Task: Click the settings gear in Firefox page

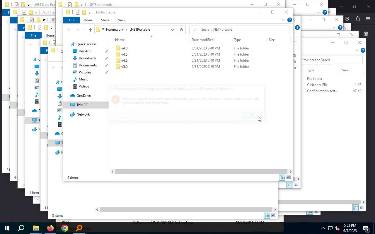Action: point(366,34)
